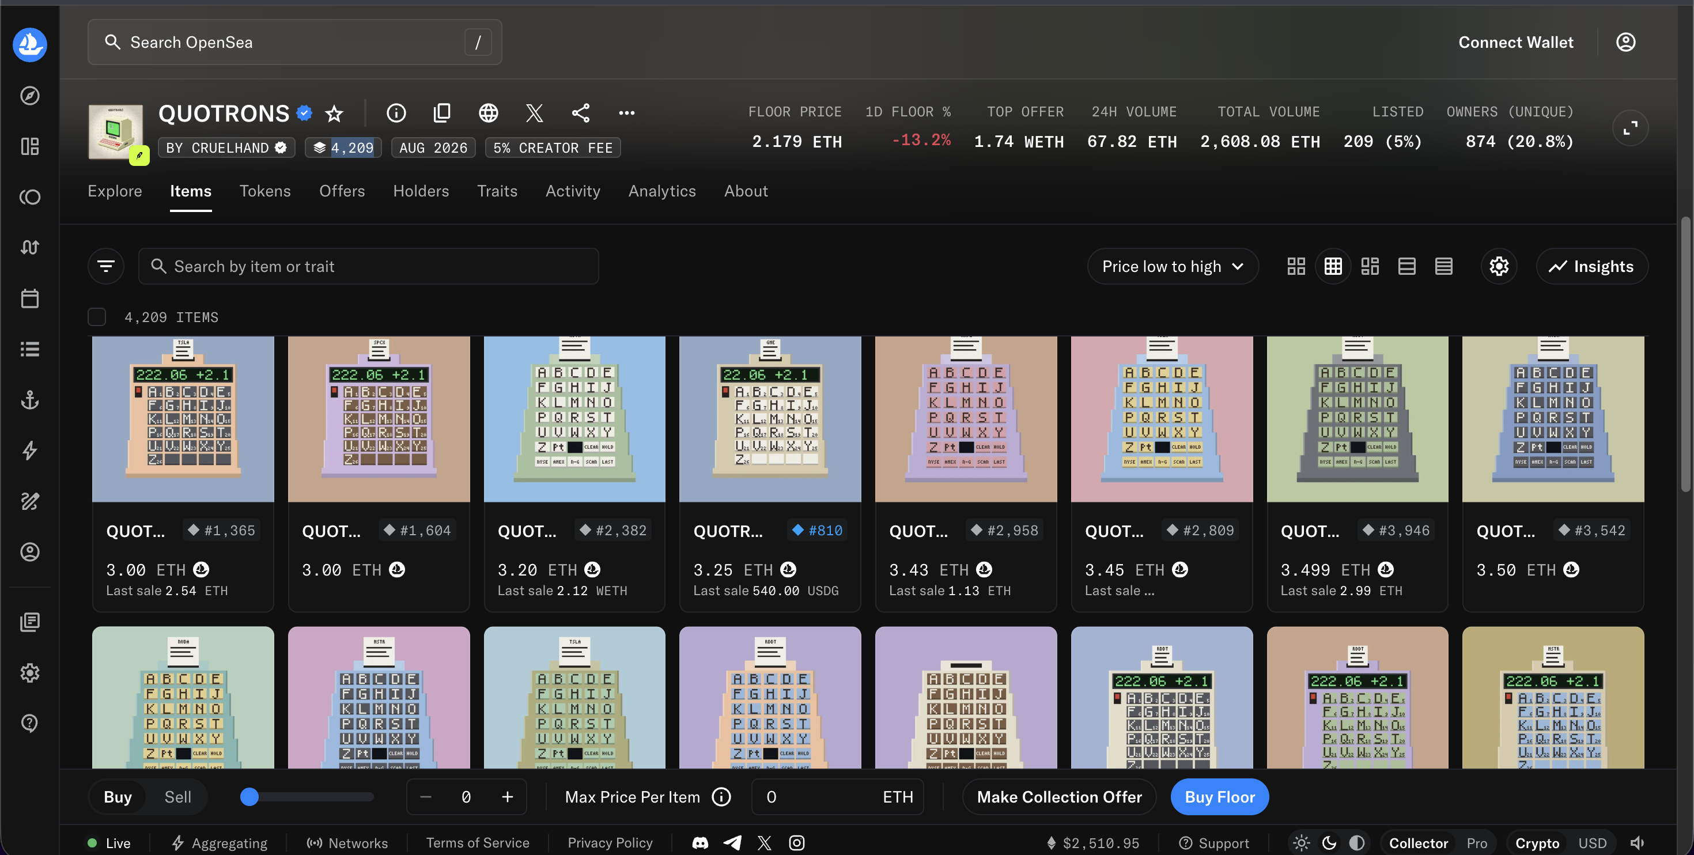Open the compass Discover icon in sidebar
Viewport: 1694px width, 855px height.
pyautogui.click(x=29, y=96)
